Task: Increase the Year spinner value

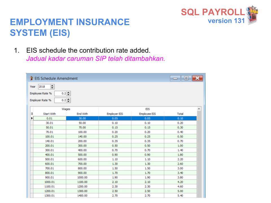Action: click(x=52, y=85)
